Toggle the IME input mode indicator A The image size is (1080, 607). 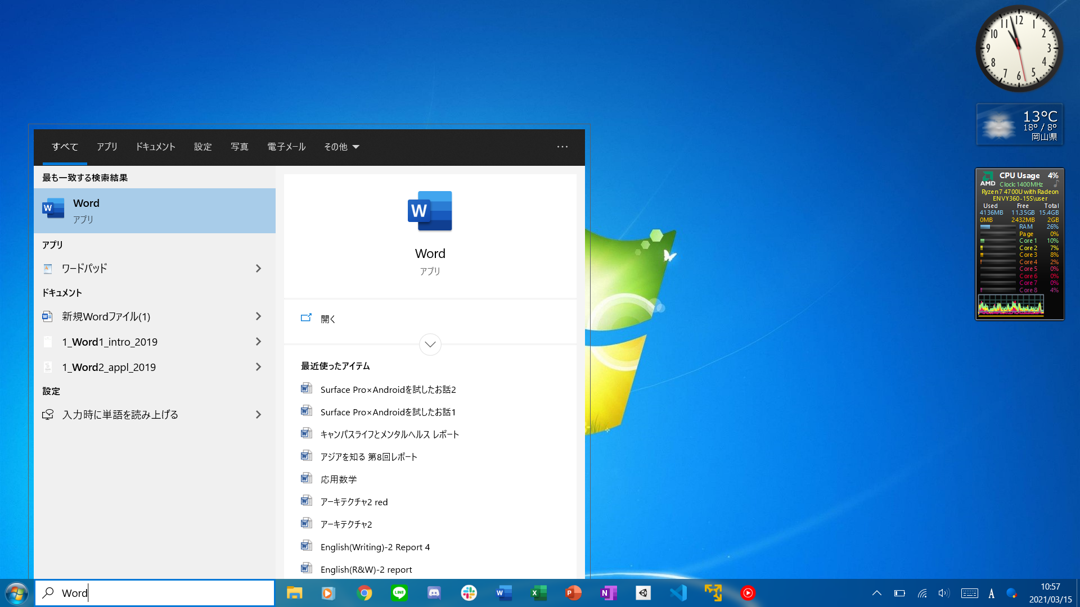pyautogui.click(x=991, y=592)
